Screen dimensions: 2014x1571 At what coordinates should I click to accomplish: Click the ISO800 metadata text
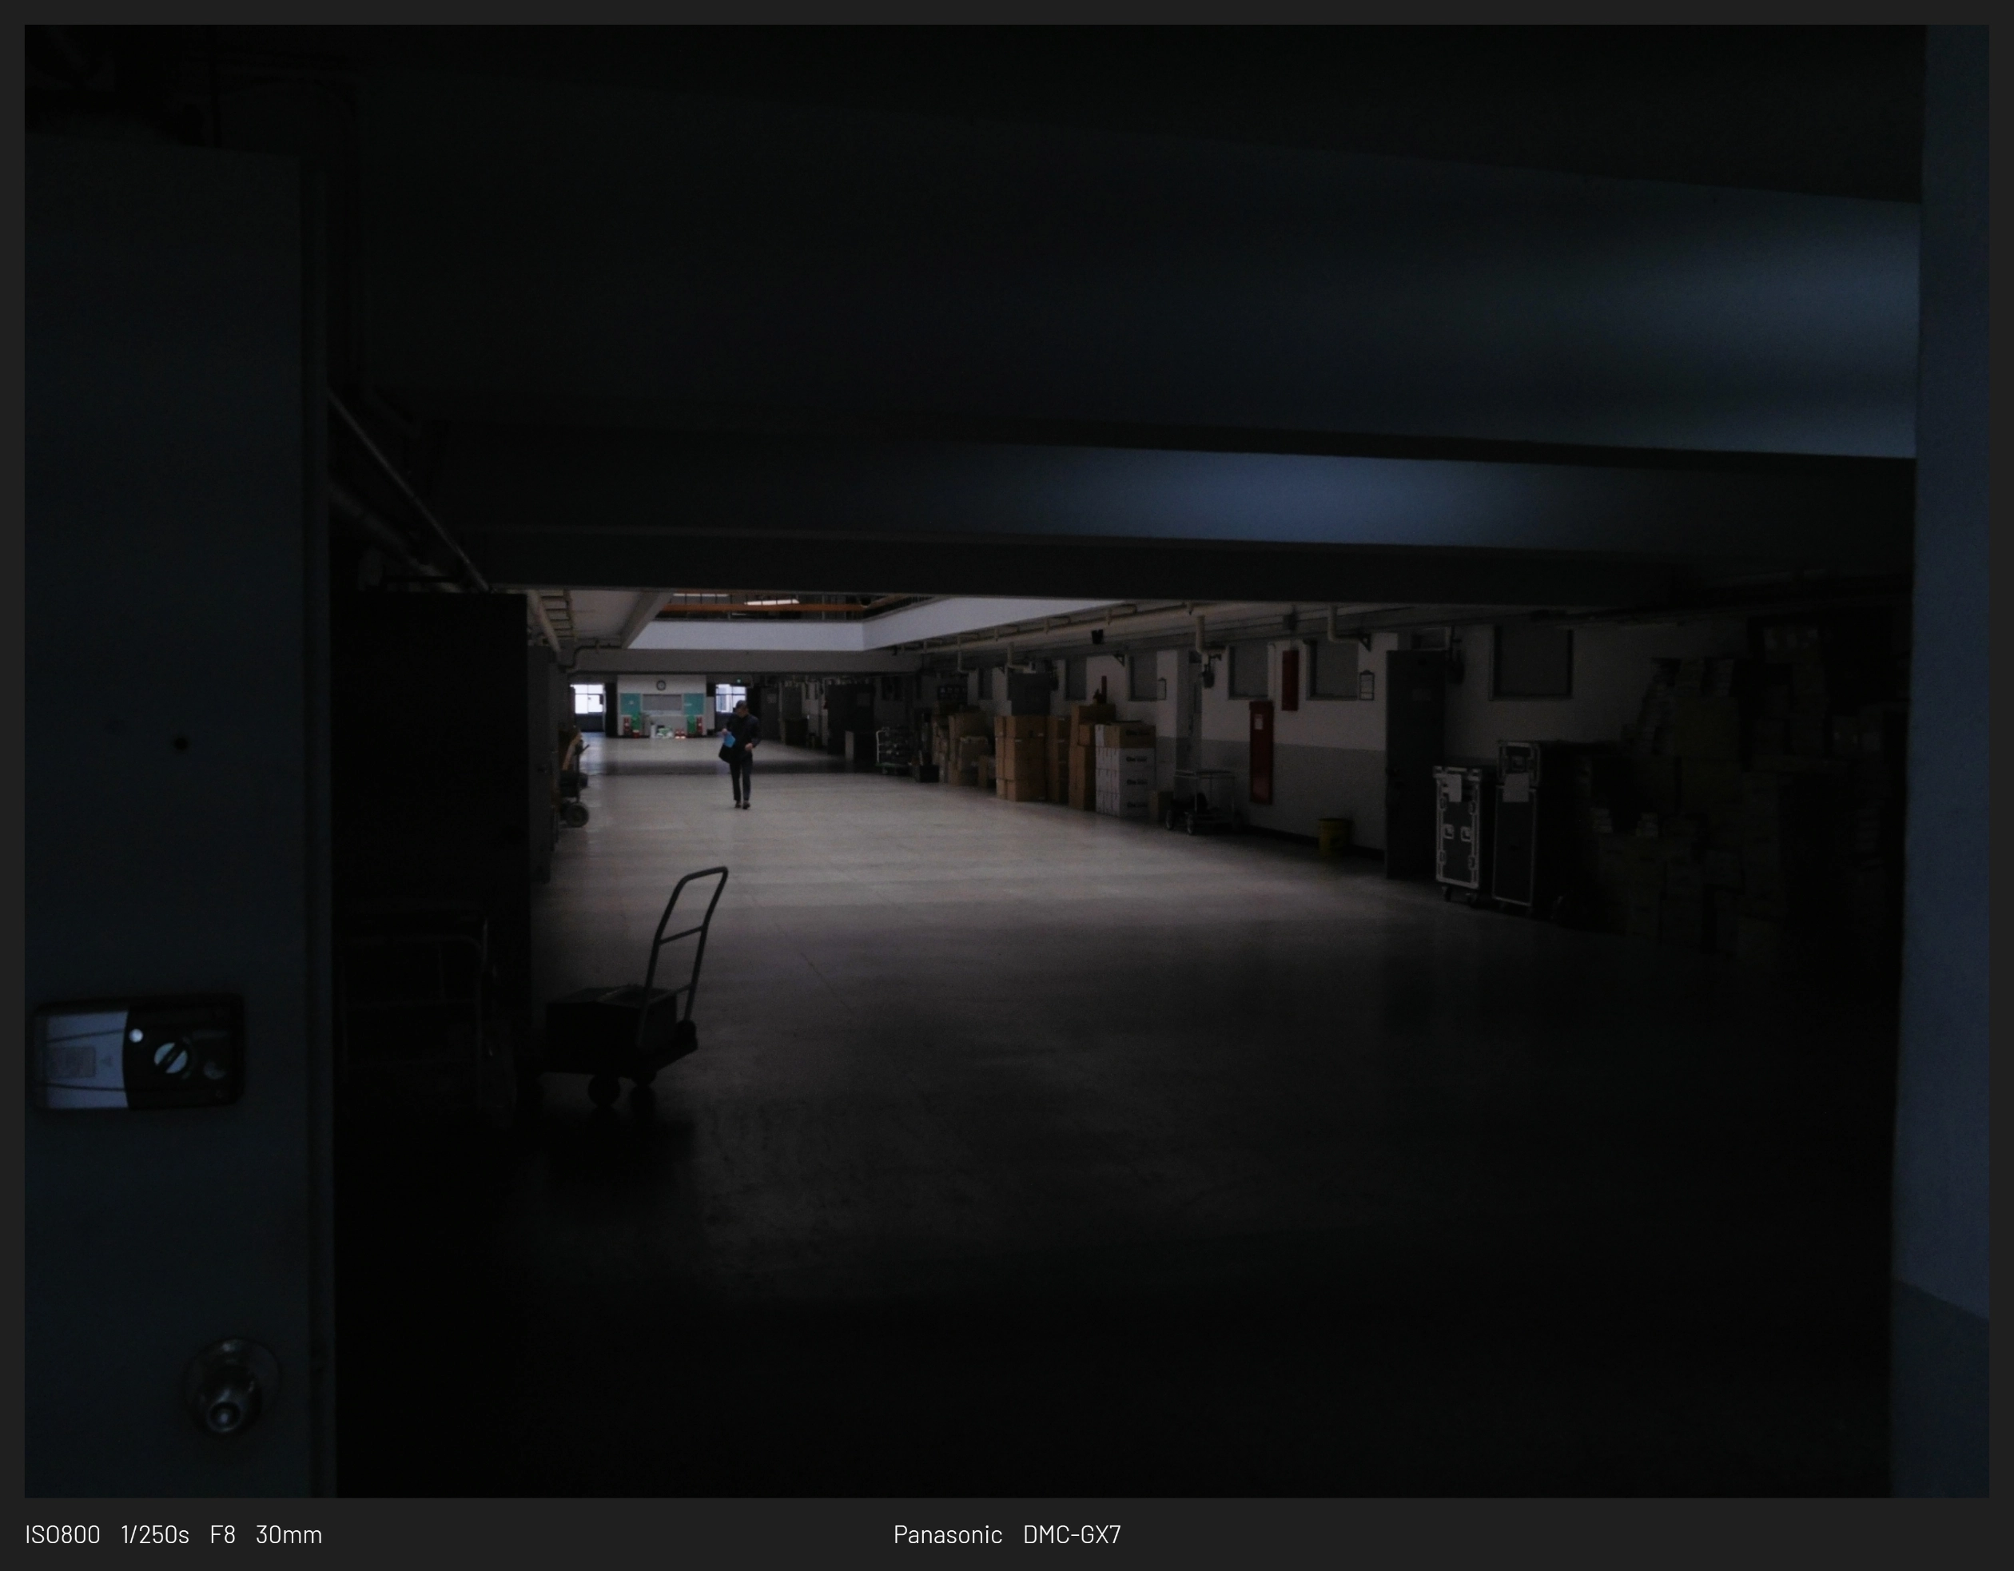pyautogui.click(x=62, y=1534)
